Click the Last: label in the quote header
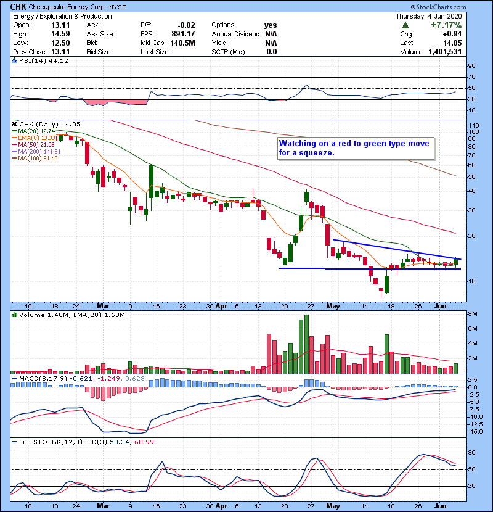Screen dimensions: 493x512 pos(407,43)
